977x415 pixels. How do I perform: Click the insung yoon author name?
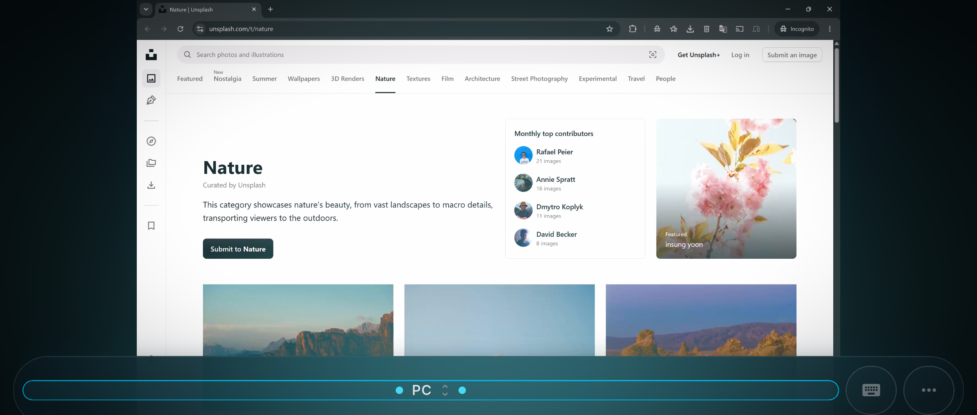[684, 245]
